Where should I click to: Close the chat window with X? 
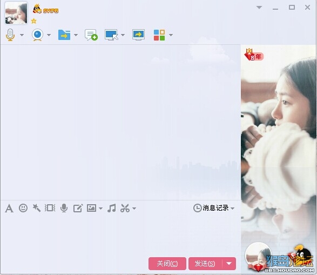[x=307, y=8]
